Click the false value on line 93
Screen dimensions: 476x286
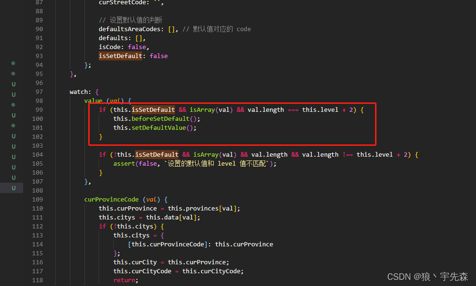159,56
